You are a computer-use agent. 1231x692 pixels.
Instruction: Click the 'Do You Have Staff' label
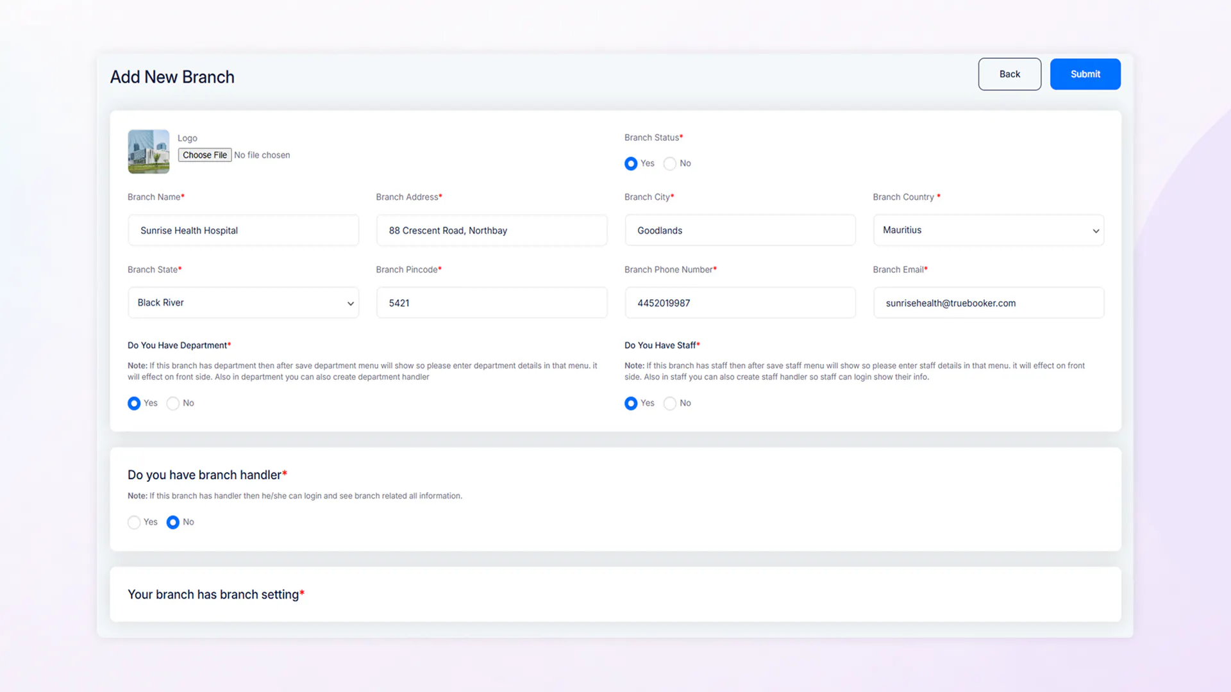coord(662,345)
